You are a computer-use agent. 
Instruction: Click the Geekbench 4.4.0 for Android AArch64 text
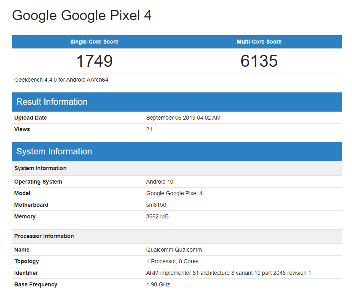tap(61, 80)
